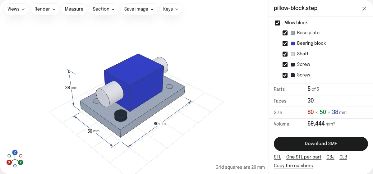
Task: Click the Download 3MF button
Action: (x=321, y=144)
